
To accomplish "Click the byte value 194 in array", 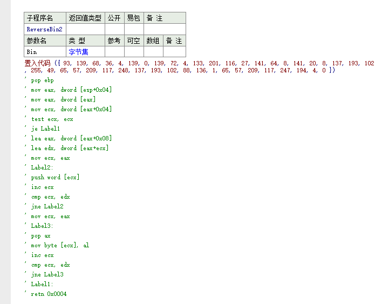I will tap(302, 70).
